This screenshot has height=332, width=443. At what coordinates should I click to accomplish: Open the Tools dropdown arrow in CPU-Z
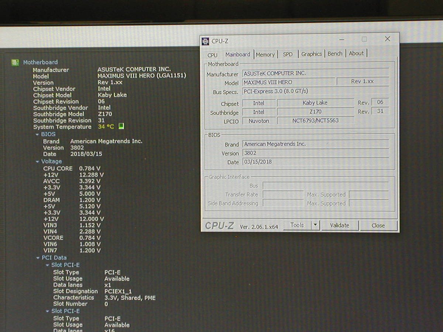pos(315,225)
